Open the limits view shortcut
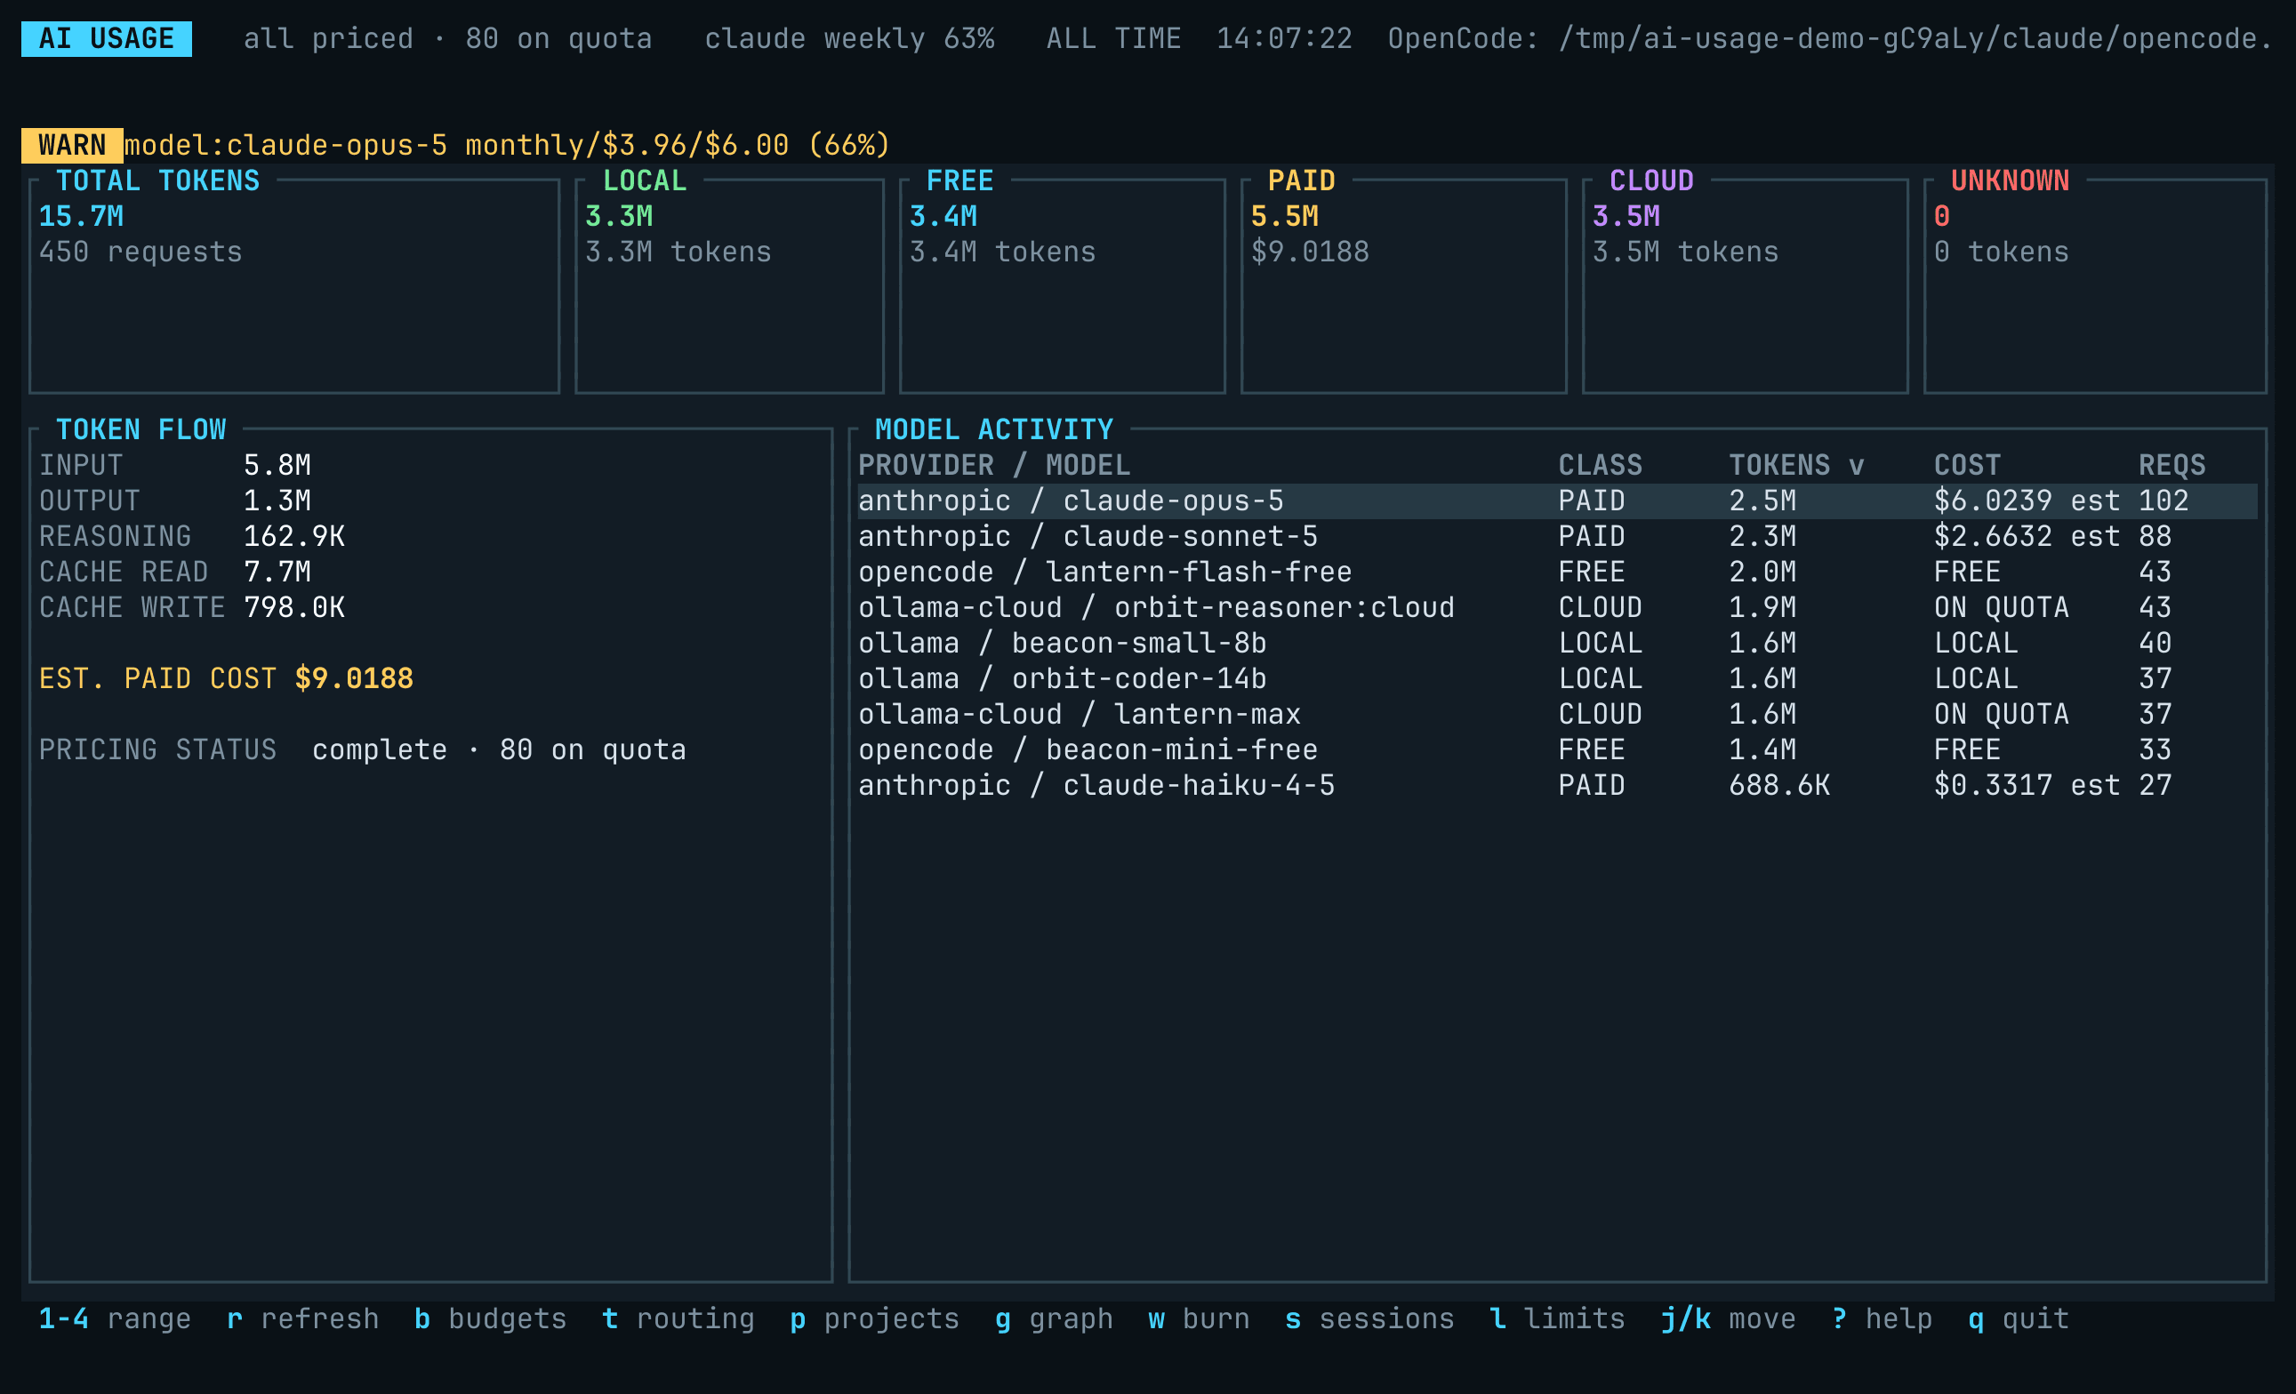Screen dimensions: 2296x1394 pyautogui.click(x=1557, y=1318)
